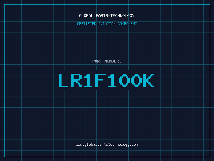The height and width of the screenshot is (161, 214).
Task: Select the CERTIFIED AVIATION COMPONENT subtitle
Action: (107, 24)
